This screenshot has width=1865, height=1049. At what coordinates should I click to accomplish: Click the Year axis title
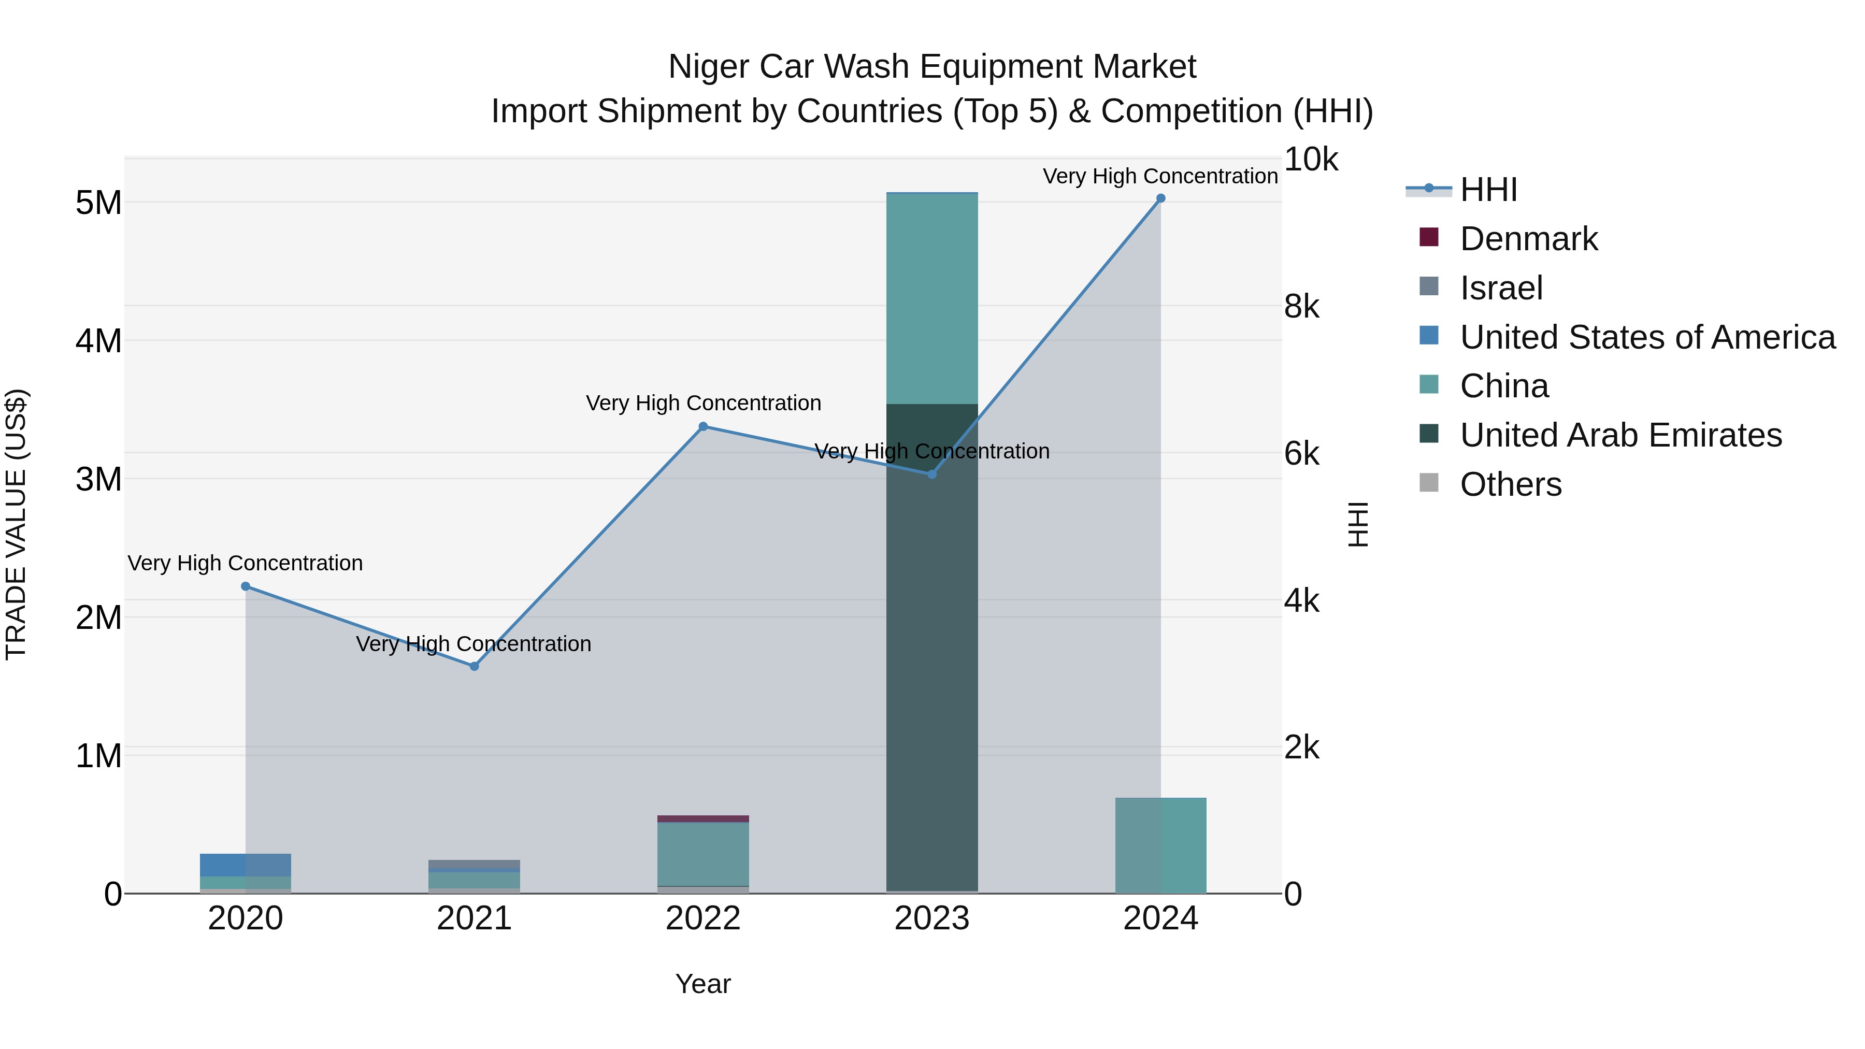[x=703, y=985]
